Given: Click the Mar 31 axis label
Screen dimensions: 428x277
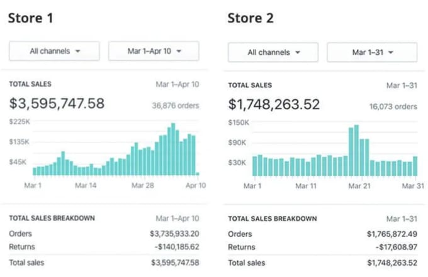Looking at the screenshot, I should [x=413, y=186].
